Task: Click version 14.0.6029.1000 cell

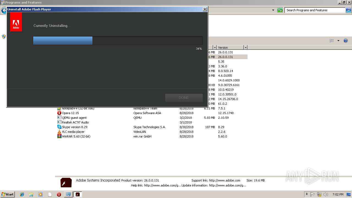Action: [229, 80]
